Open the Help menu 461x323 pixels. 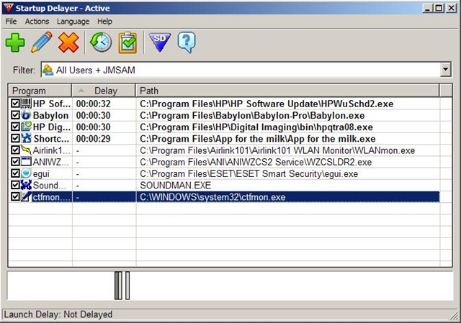pos(104,22)
